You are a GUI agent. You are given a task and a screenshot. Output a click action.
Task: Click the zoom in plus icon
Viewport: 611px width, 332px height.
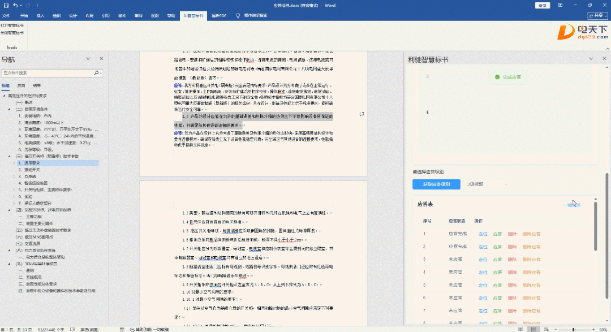point(593,330)
